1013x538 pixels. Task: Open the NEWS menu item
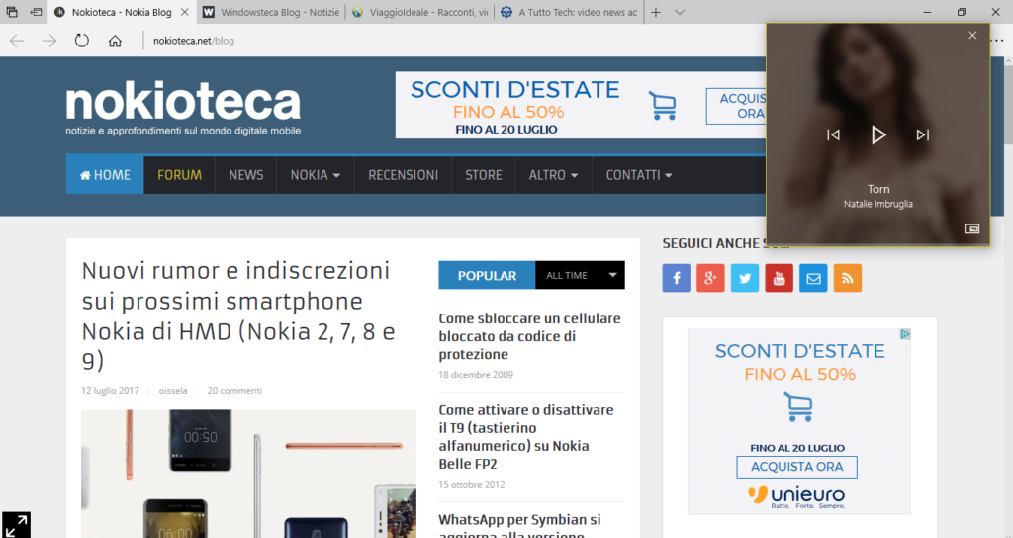click(246, 175)
